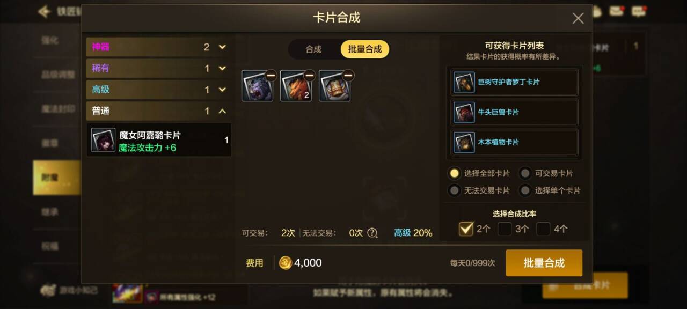
Task: Expand the 神器 card category
Action: (x=158, y=47)
